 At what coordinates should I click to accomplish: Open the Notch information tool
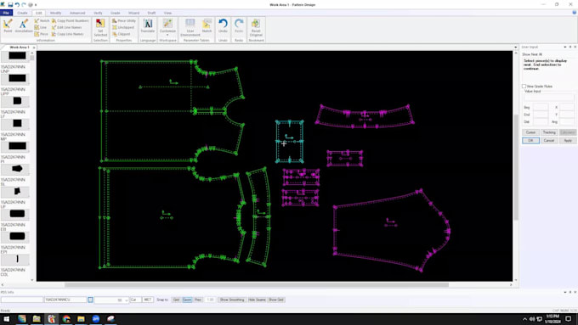point(42,21)
